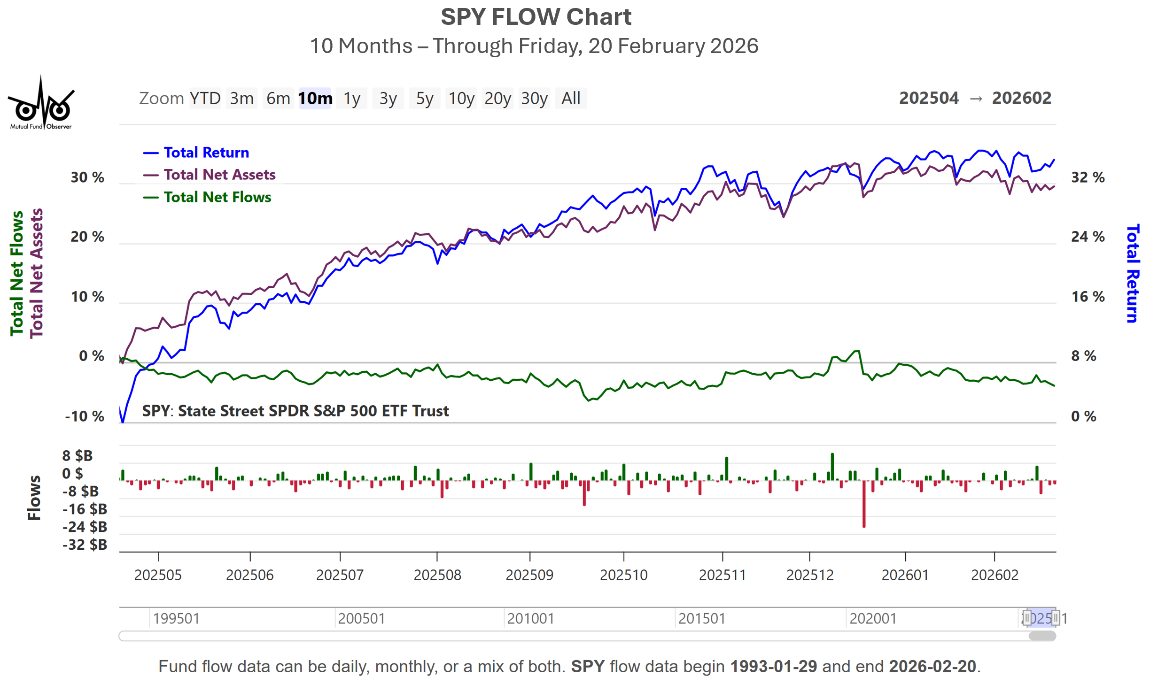This screenshot has height=684, width=1150.
Task: Edit the 202602 end date field
Action: click(x=1021, y=98)
